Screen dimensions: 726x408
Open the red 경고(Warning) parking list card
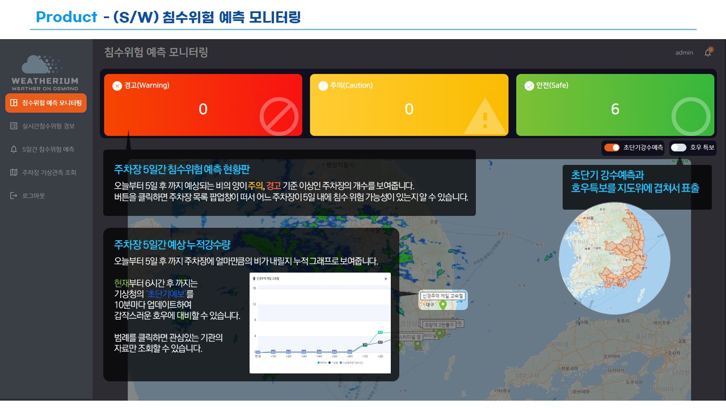[203, 105]
